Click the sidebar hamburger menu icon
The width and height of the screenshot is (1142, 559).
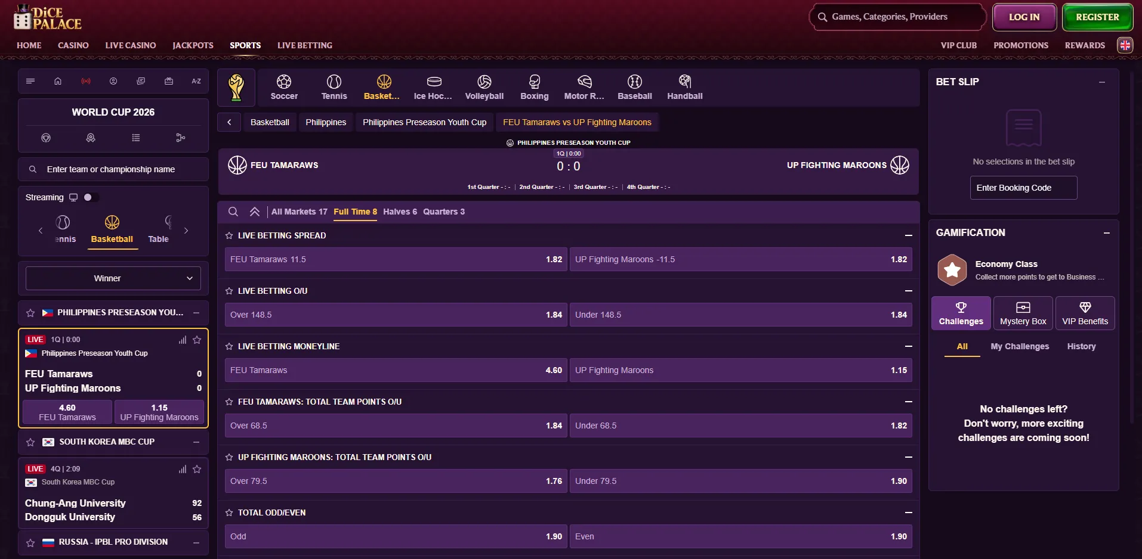click(x=30, y=81)
